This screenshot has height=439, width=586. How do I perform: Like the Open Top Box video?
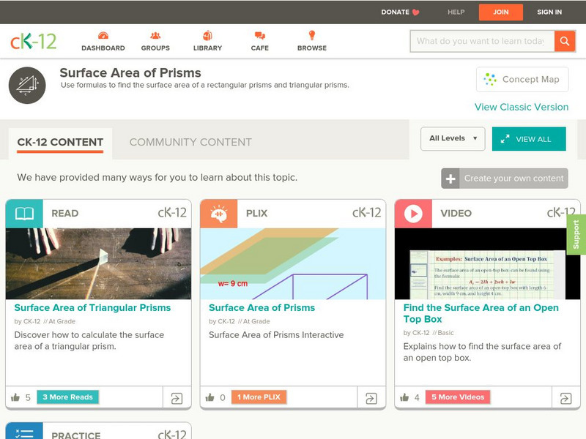click(404, 397)
